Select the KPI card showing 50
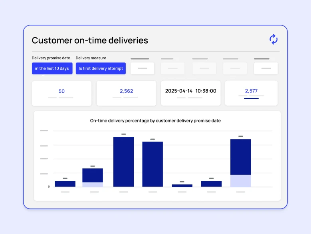 coord(61,93)
